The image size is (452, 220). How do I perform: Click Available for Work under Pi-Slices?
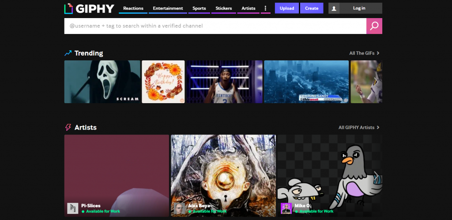point(103,211)
